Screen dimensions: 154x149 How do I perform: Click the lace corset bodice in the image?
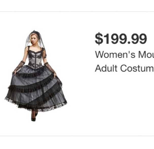35,58
